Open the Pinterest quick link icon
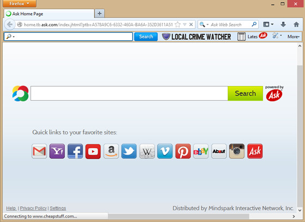This screenshot has width=305, height=222. point(183,151)
